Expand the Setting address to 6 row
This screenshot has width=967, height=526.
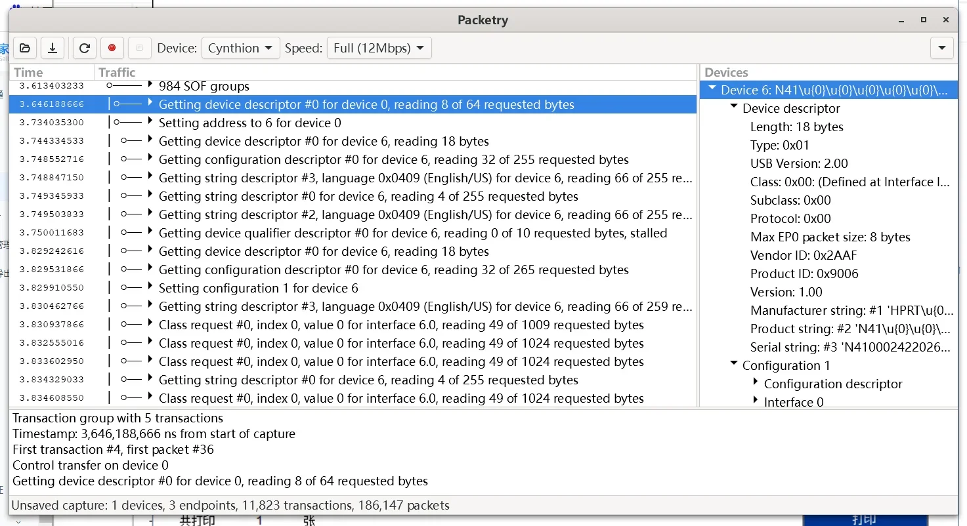[150, 122]
